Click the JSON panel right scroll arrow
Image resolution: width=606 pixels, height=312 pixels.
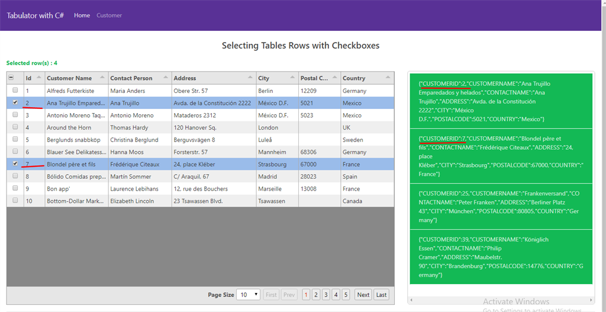tap(592, 300)
